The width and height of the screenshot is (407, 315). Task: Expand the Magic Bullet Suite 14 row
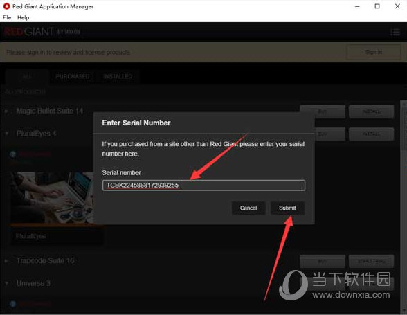pos(6,111)
